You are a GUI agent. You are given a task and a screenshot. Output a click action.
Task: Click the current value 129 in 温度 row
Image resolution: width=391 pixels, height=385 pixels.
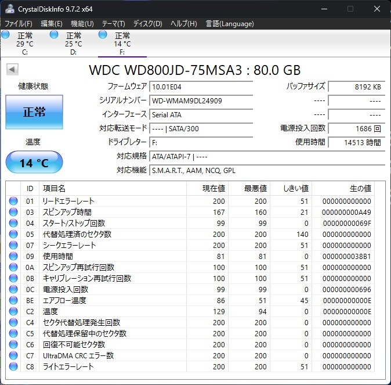tap(219, 312)
